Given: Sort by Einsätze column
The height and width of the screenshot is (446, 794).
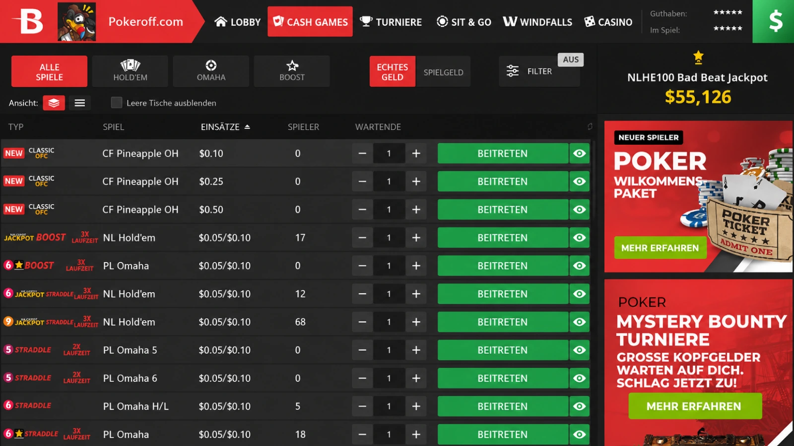Looking at the screenshot, I should [x=225, y=127].
